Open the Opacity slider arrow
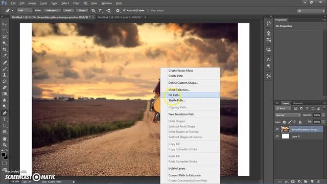The height and width of the screenshot is (184, 327). [323, 115]
